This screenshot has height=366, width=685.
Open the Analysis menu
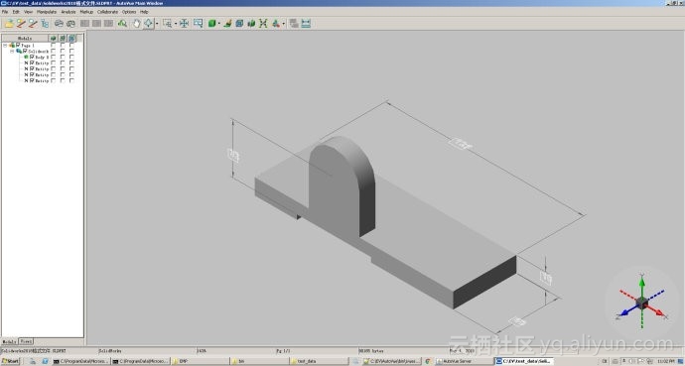pyautogui.click(x=68, y=12)
